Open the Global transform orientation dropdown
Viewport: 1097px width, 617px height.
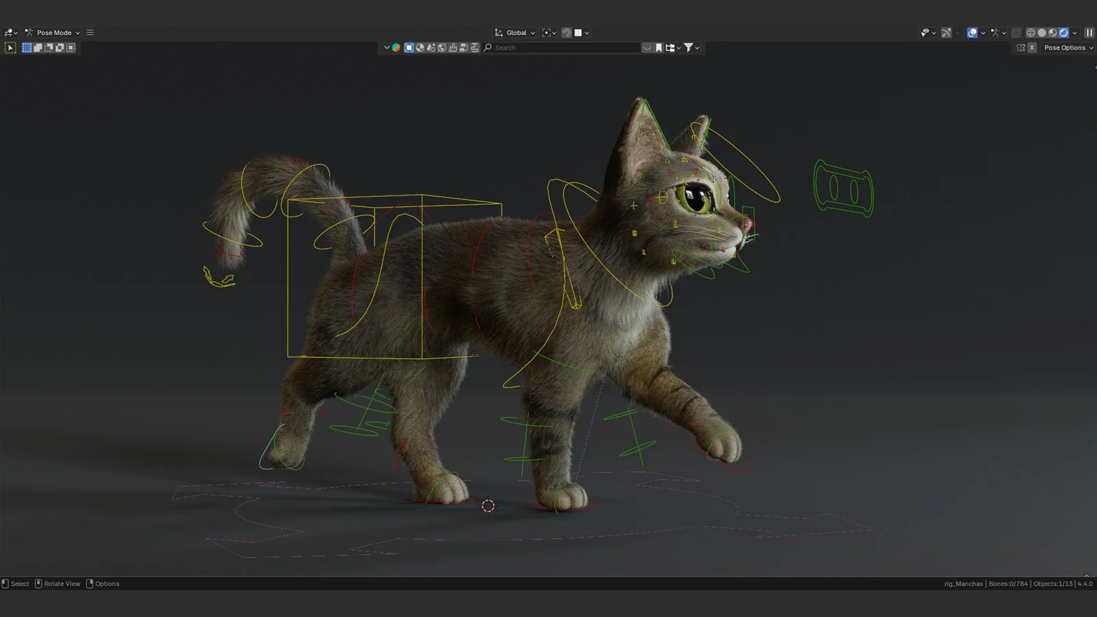(x=516, y=32)
